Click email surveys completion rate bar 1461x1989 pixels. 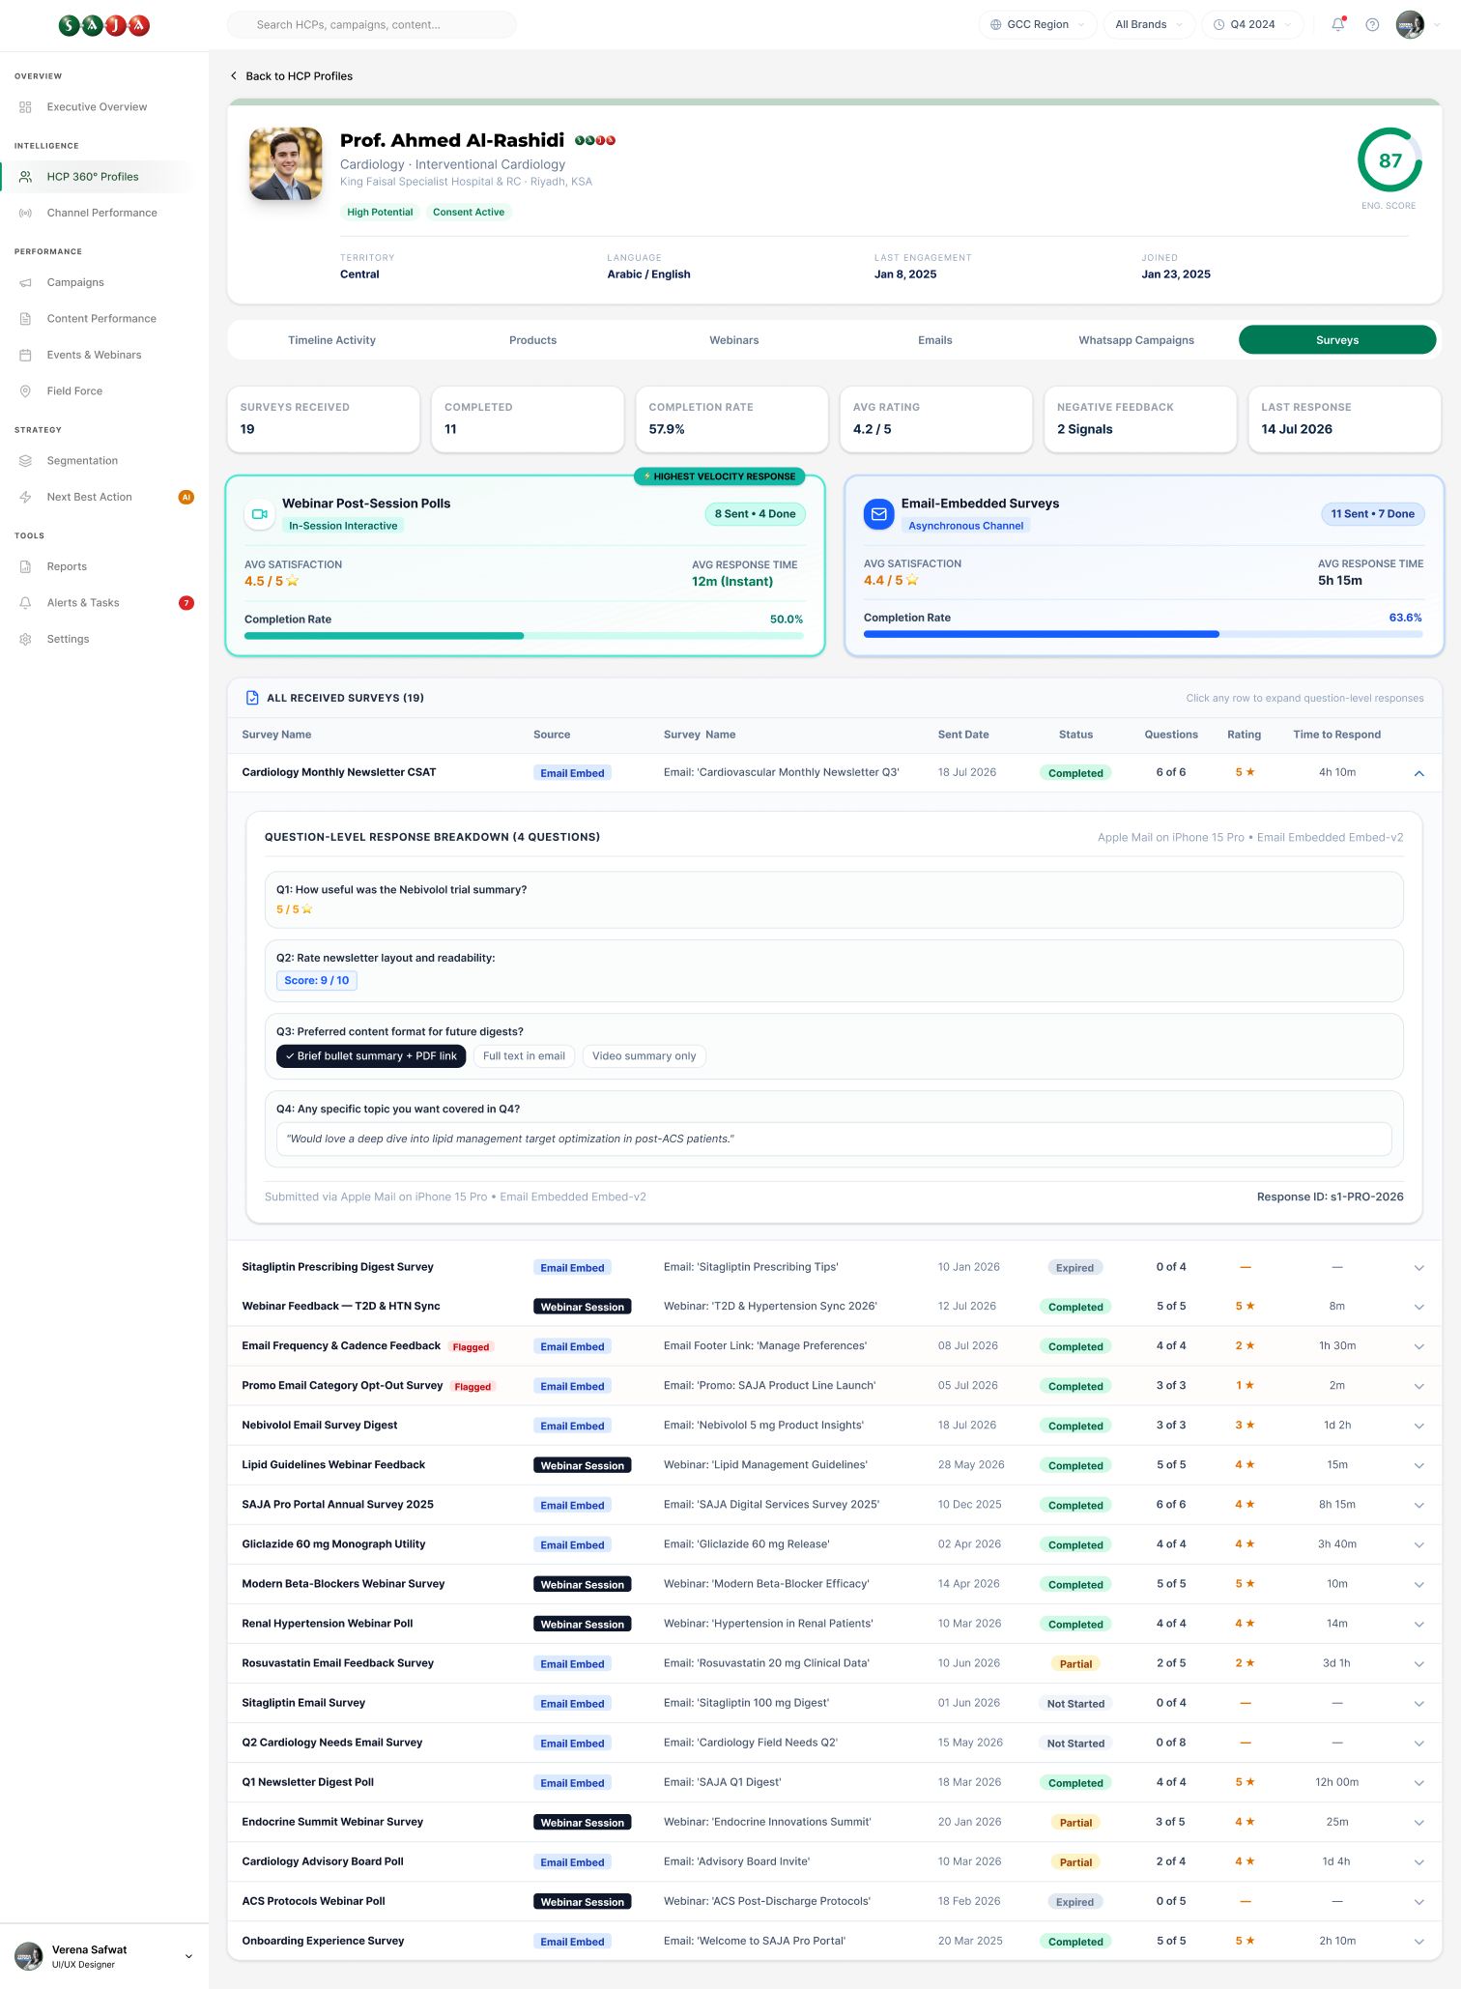click(x=1143, y=634)
